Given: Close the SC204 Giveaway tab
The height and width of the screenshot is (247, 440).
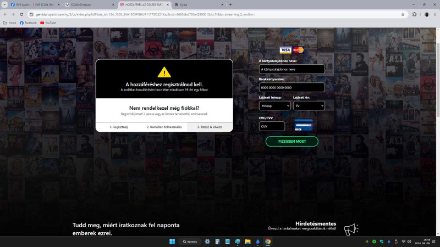Looking at the screenshot, I should (113, 4).
